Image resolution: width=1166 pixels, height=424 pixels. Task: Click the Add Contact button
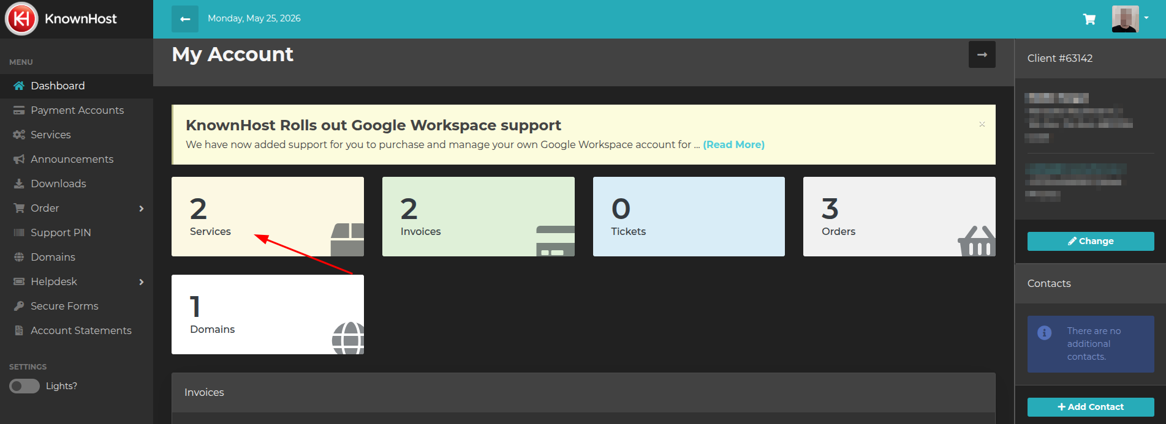(x=1091, y=407)
